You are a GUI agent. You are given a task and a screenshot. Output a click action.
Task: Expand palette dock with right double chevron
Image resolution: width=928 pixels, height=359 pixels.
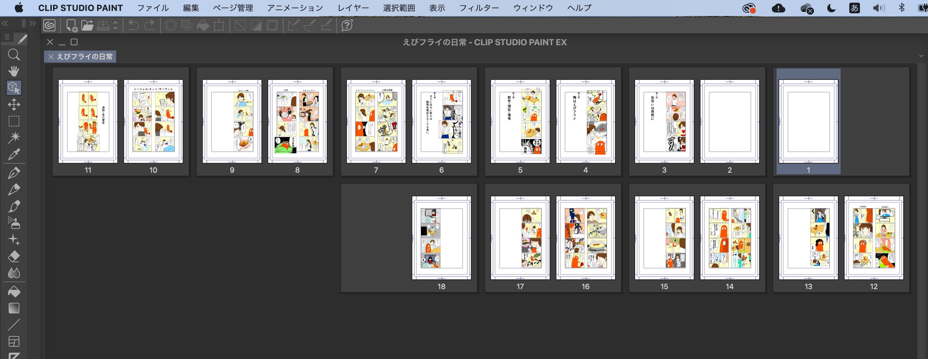[x=33, y=23]
